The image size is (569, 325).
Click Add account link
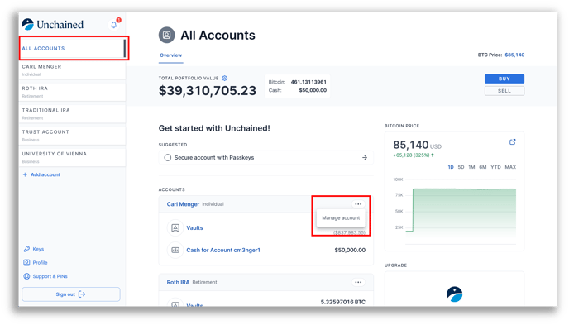coord(45,174)
